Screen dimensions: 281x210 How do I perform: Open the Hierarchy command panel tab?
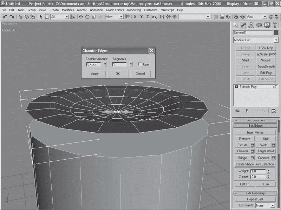tap(251, 25)
